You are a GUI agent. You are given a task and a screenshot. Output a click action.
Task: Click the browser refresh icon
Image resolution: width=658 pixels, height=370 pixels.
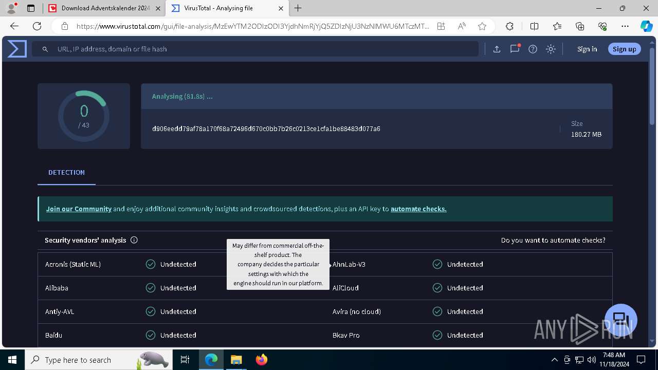point(37,26)
